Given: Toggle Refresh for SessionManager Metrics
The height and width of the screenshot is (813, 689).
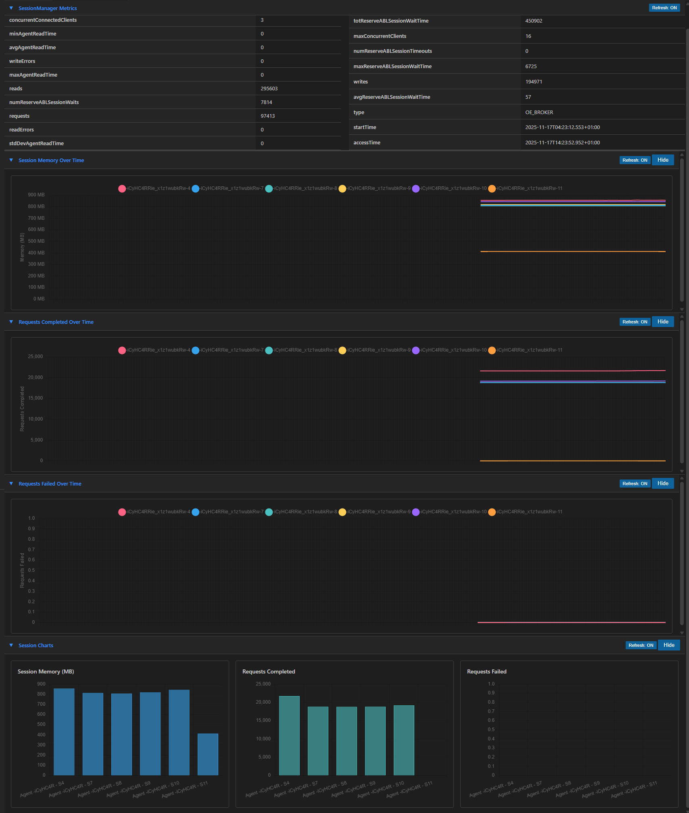Looking at the screenshot, I should tap(664, 7).
